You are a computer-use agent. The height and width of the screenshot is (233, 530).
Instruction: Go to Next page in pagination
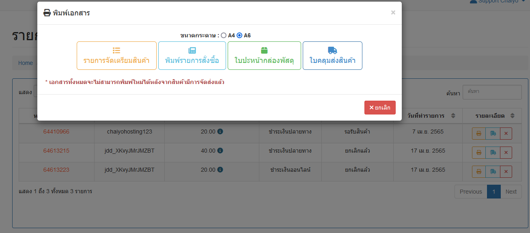pyautogui.click(x=511, y=192)
